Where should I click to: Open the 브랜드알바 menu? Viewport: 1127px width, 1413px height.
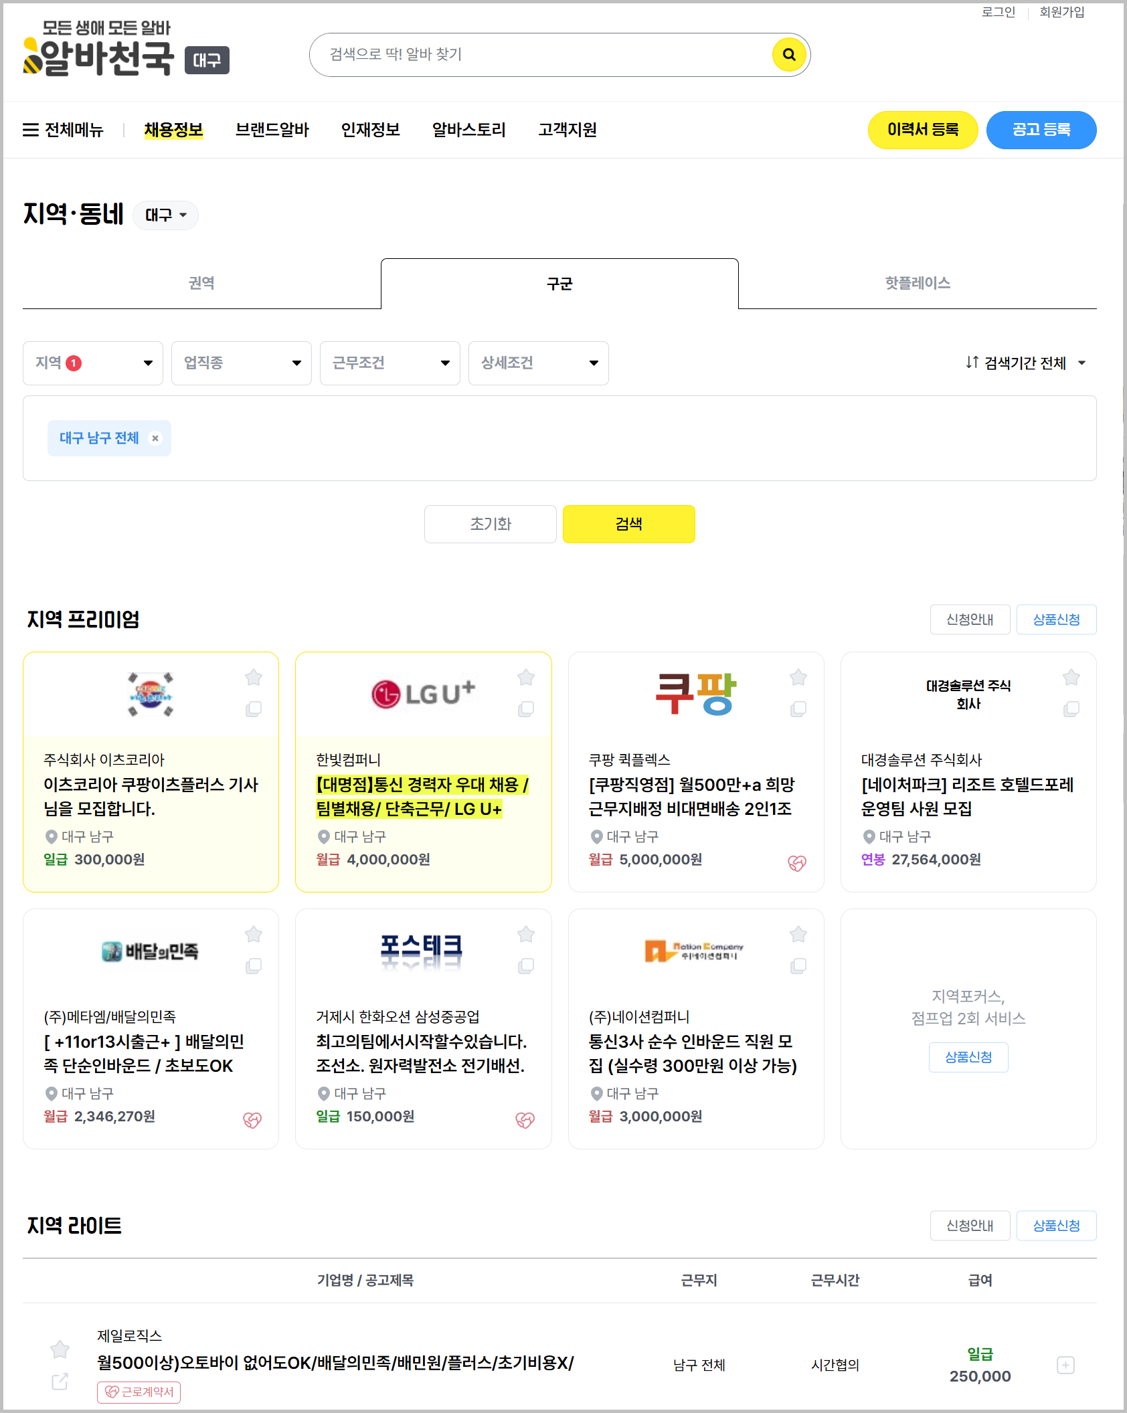[x=272, y=130]
